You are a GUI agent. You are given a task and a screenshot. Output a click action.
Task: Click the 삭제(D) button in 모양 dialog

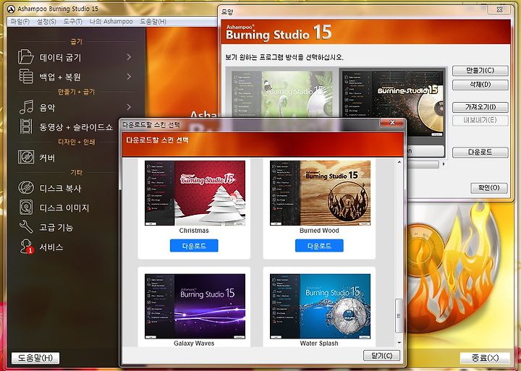[480, 85]
